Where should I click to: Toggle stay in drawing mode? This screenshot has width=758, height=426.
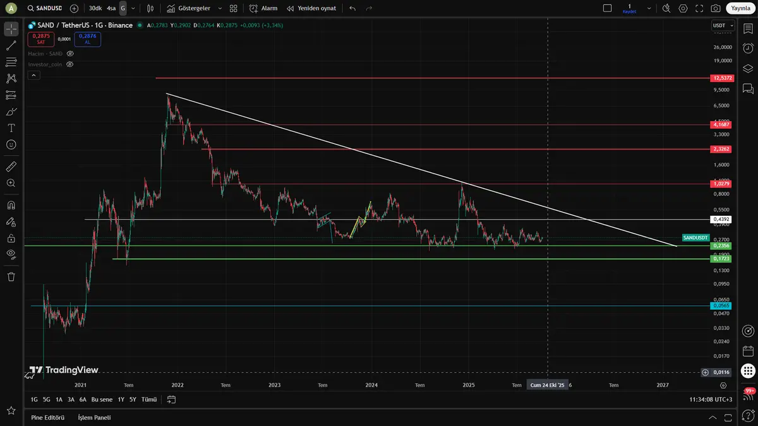click(11, 222)
